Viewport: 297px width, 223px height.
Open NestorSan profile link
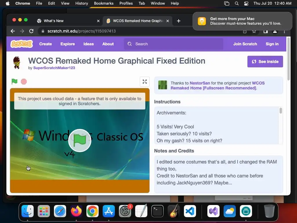pyautogui.click(x=200, y=83)
